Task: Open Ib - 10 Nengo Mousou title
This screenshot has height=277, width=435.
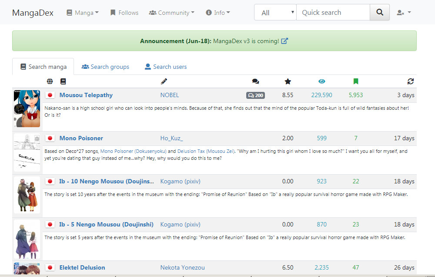Action: [x=107, y=181]
